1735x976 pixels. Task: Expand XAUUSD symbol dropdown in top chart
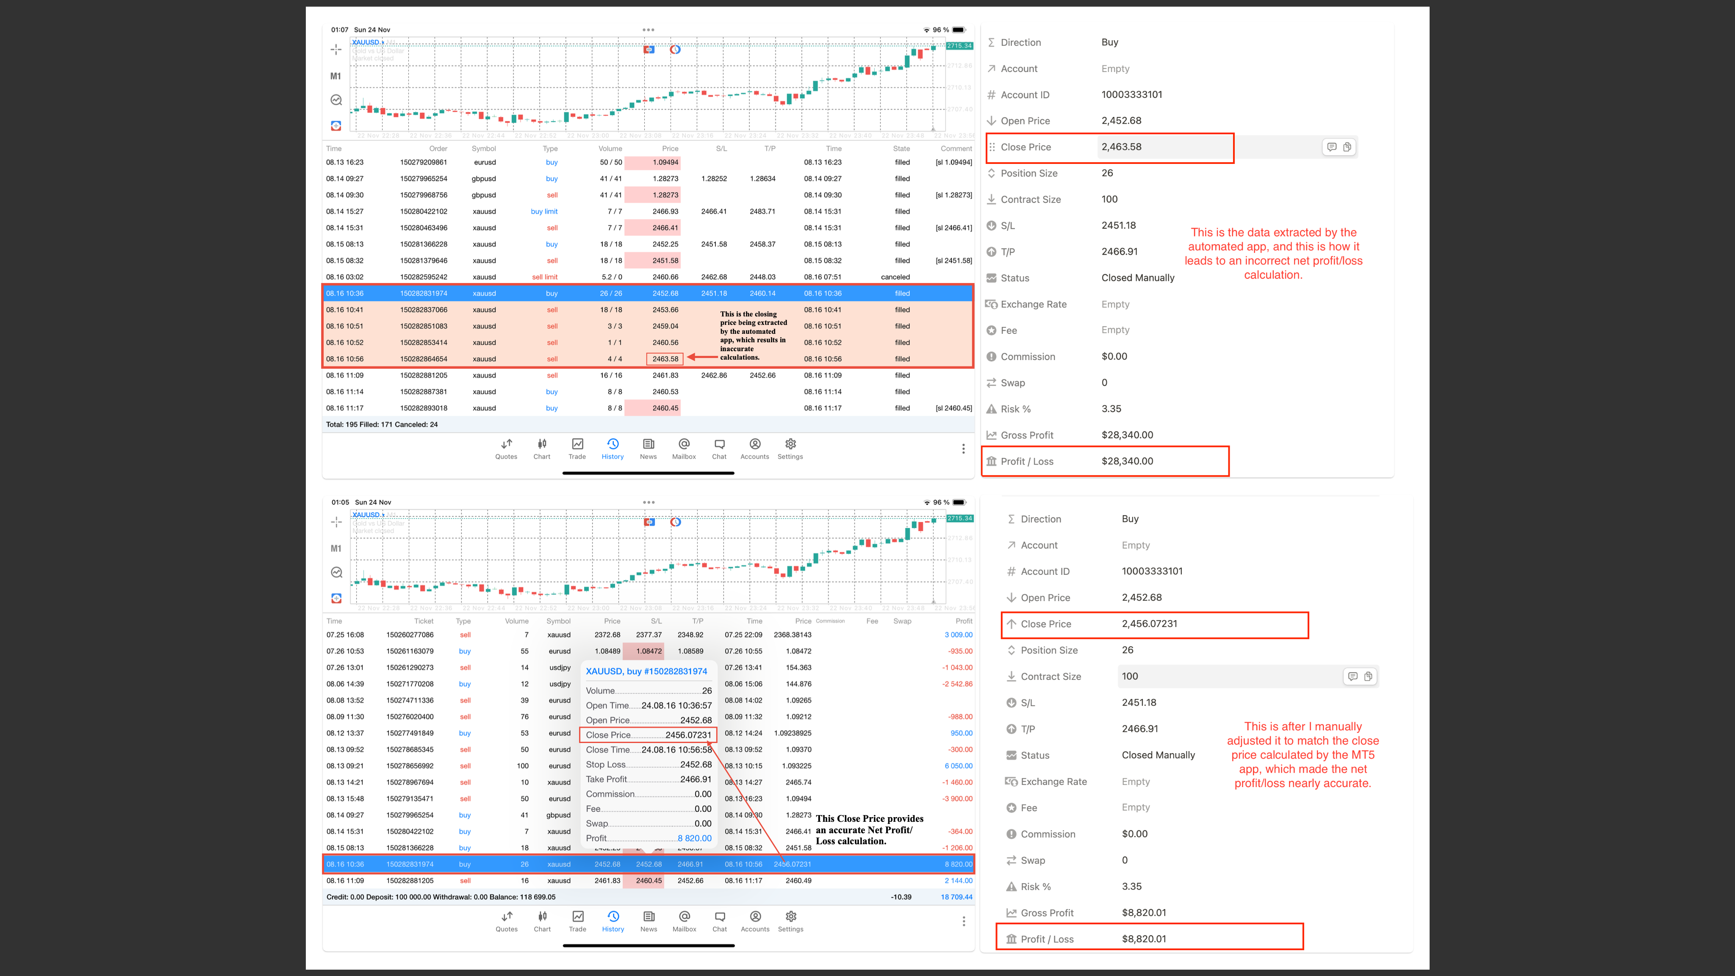[369, 42]
